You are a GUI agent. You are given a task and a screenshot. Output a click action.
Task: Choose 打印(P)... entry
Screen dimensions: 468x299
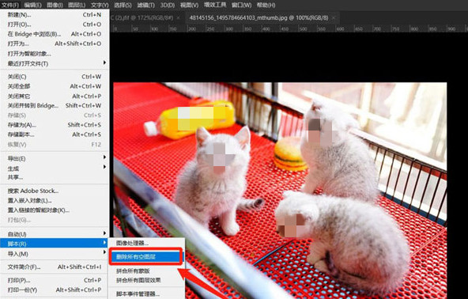point(55,280)
